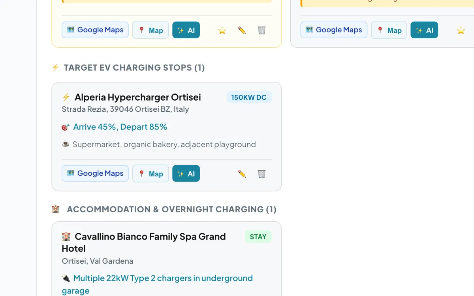Select the STAY badge on hotel card
474x296 pixels.
click(x=258, y=236)
